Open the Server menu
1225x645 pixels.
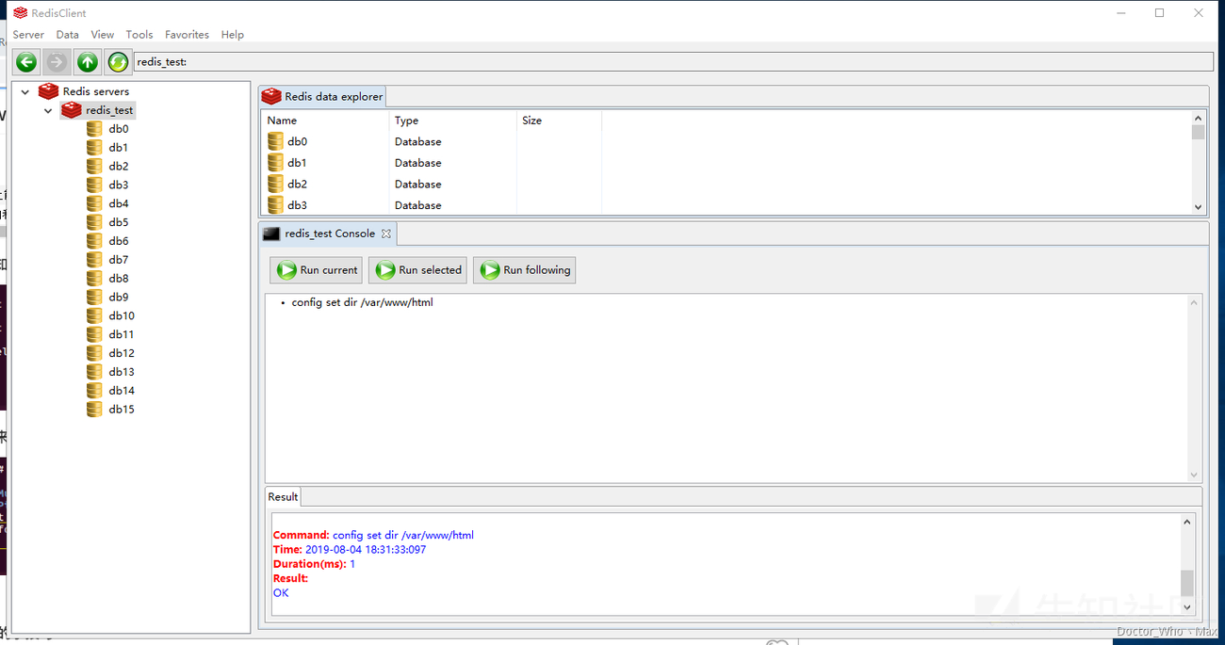[28, 35]
